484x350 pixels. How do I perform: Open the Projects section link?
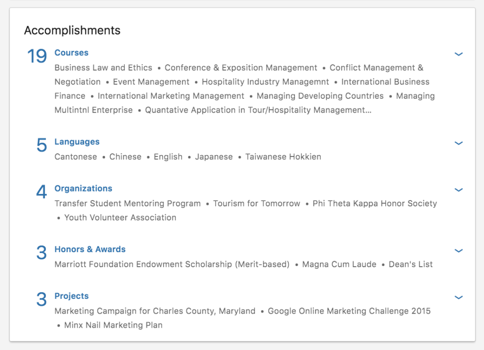[x=71, y=296]
